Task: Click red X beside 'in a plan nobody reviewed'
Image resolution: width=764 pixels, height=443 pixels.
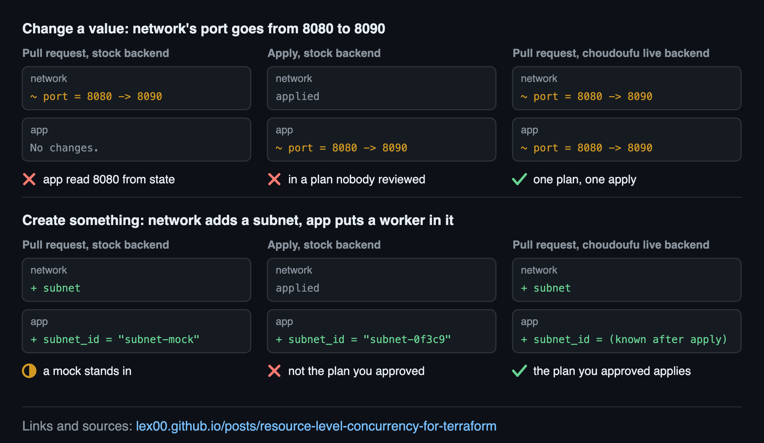Action: [x=274, y=179]
